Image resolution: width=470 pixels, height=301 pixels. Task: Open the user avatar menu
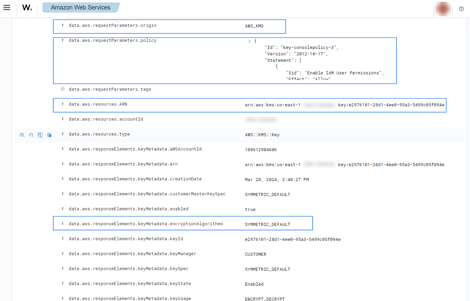pyautogui.click(x=443, y=9)
